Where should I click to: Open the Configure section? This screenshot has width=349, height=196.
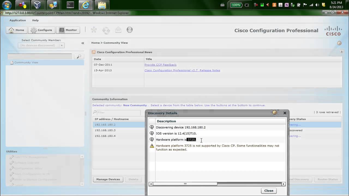point(42,30)
